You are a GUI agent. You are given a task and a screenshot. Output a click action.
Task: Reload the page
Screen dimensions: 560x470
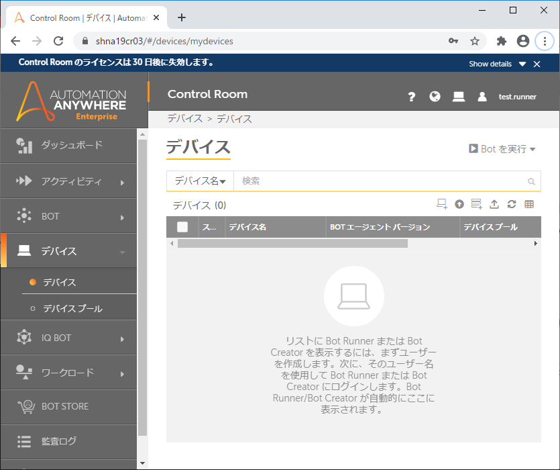(58, 41)
